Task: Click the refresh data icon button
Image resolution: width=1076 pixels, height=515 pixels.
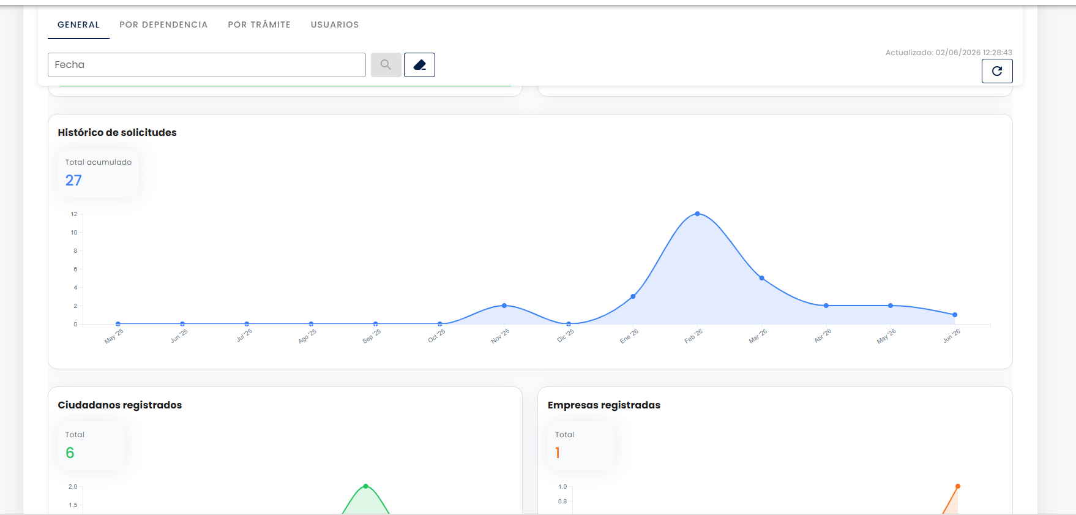Action: coord(997,71)
